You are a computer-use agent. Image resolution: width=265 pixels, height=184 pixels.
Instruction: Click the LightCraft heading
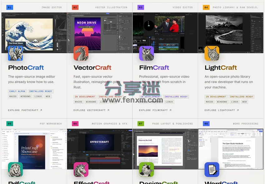(221, 68)
